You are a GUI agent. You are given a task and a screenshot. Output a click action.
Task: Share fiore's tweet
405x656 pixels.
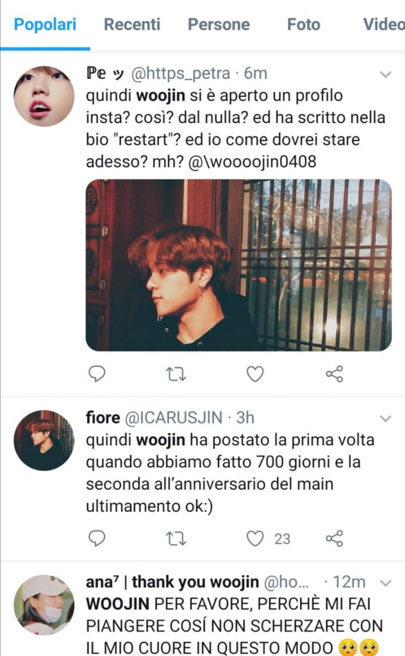[x=335, y=538]
